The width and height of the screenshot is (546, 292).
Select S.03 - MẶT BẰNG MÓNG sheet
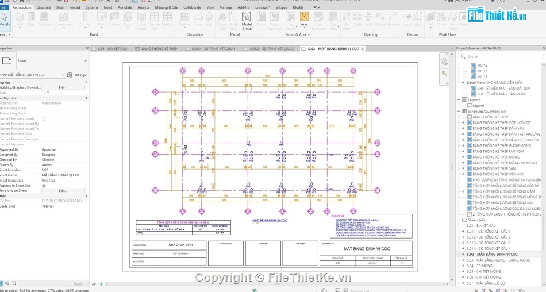point(499,260)
